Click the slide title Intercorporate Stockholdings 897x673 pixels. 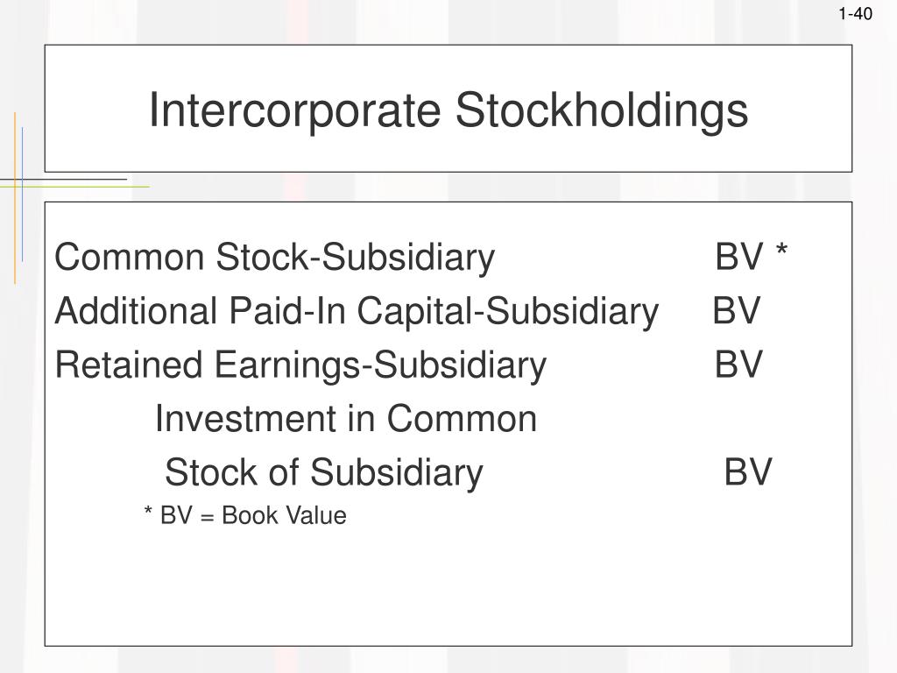pos(448,110)
